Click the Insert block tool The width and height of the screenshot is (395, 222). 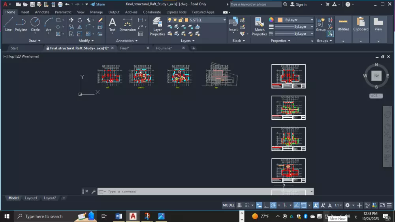pos(233,24)
